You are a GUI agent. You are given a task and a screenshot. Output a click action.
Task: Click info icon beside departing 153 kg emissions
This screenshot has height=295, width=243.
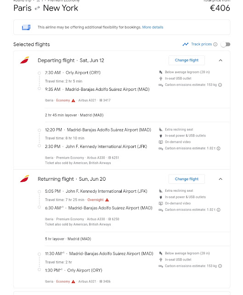220,85
